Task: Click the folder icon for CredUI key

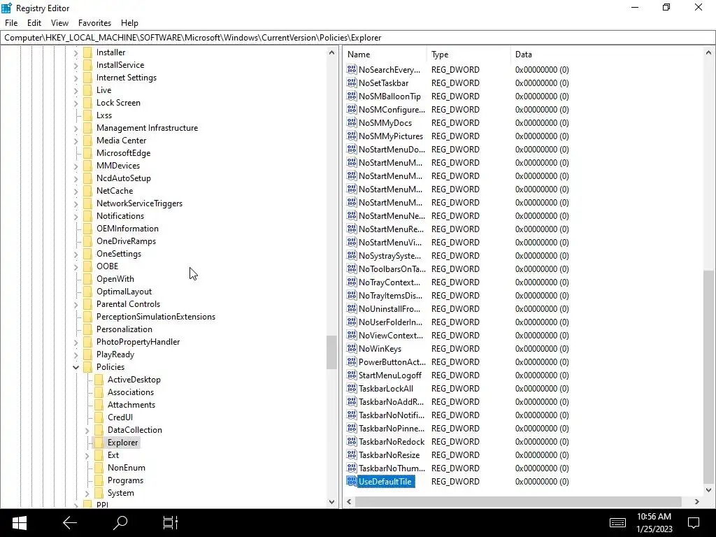Action: (x=99, y=417)
